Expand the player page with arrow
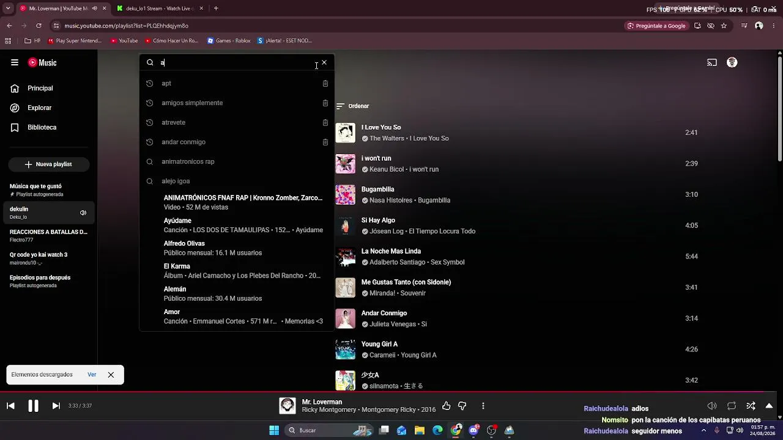783x440 pixels. (x=769, y=406)
